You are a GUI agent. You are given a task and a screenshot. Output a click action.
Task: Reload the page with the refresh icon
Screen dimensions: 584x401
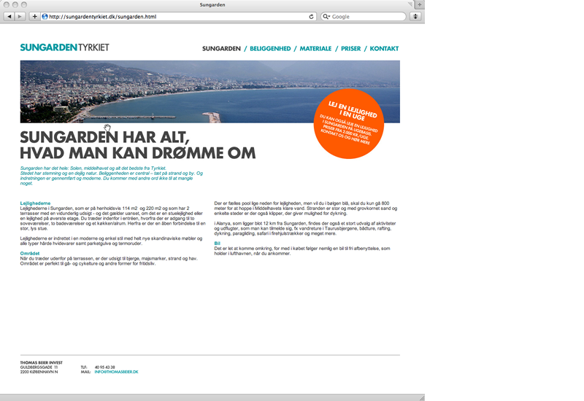(312, 16)
